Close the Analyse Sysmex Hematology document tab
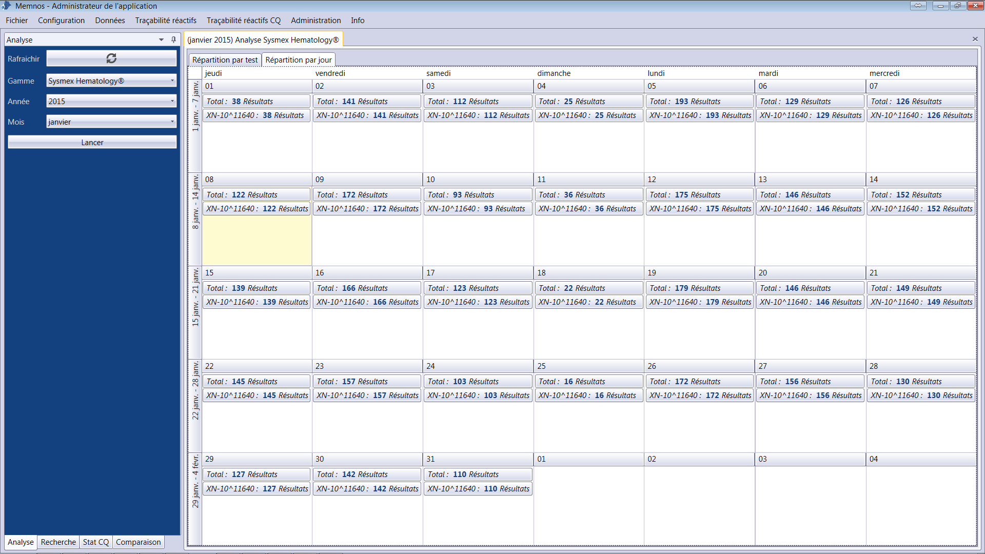Image resolution: width=985 pixels, height=554 pixels. [x=975, y=39]
